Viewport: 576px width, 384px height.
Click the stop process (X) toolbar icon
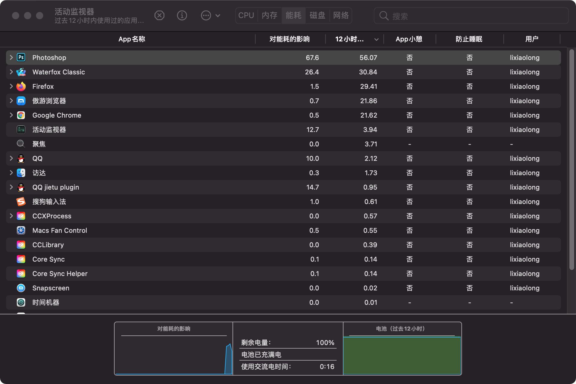159,15
